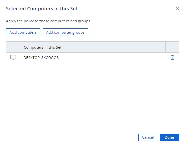Click the Apply the policy description text
The width and height of the screenshot is (186, 145).
click(x=48, y=21)
